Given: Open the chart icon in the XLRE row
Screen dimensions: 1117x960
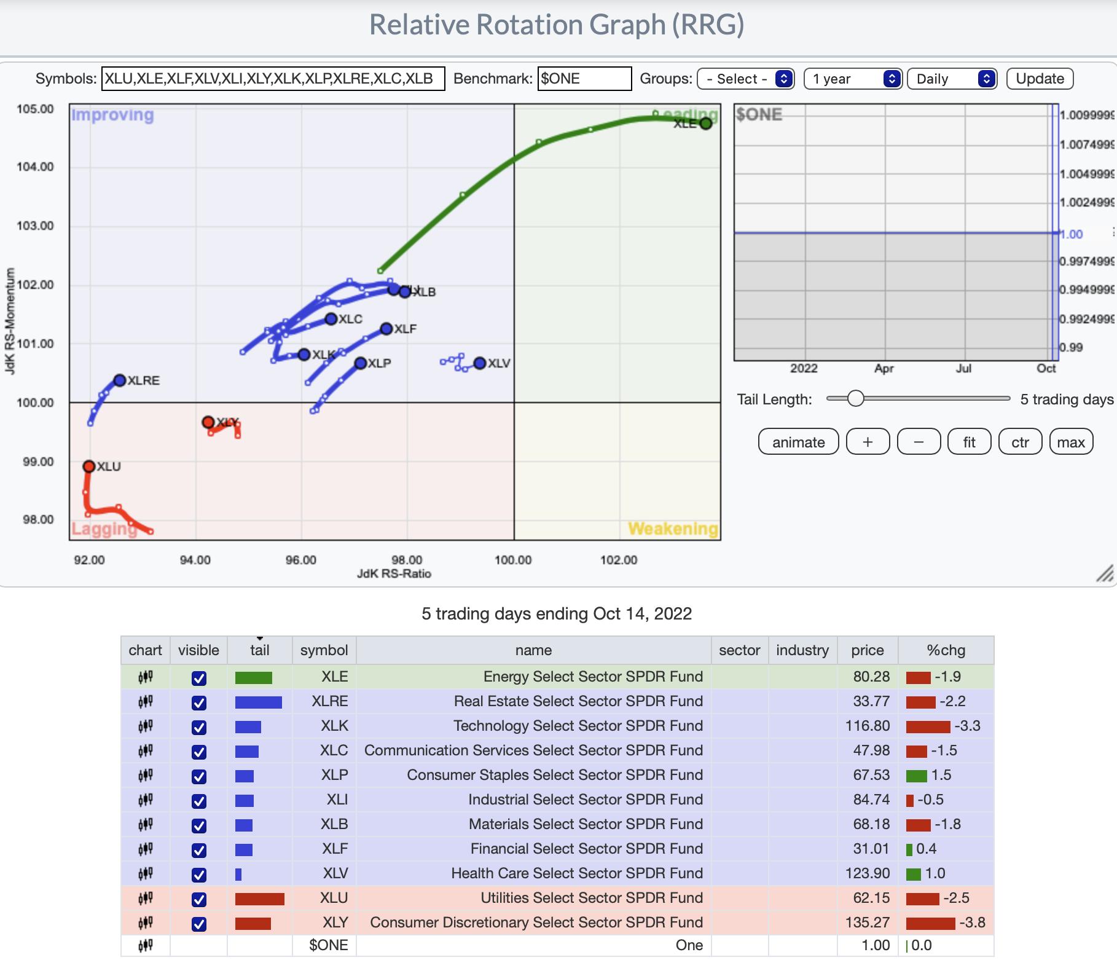Looking at the screenshot, I should point(145,702).
